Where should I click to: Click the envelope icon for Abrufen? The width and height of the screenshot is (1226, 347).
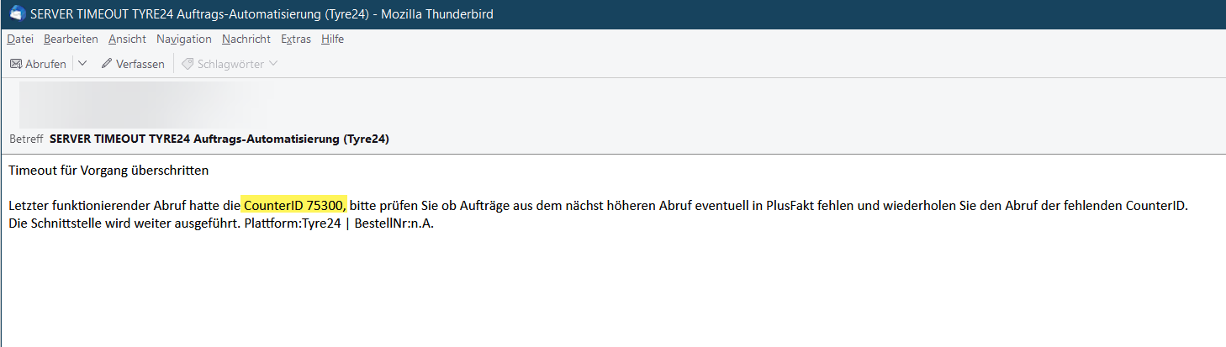tap(15, 64)
